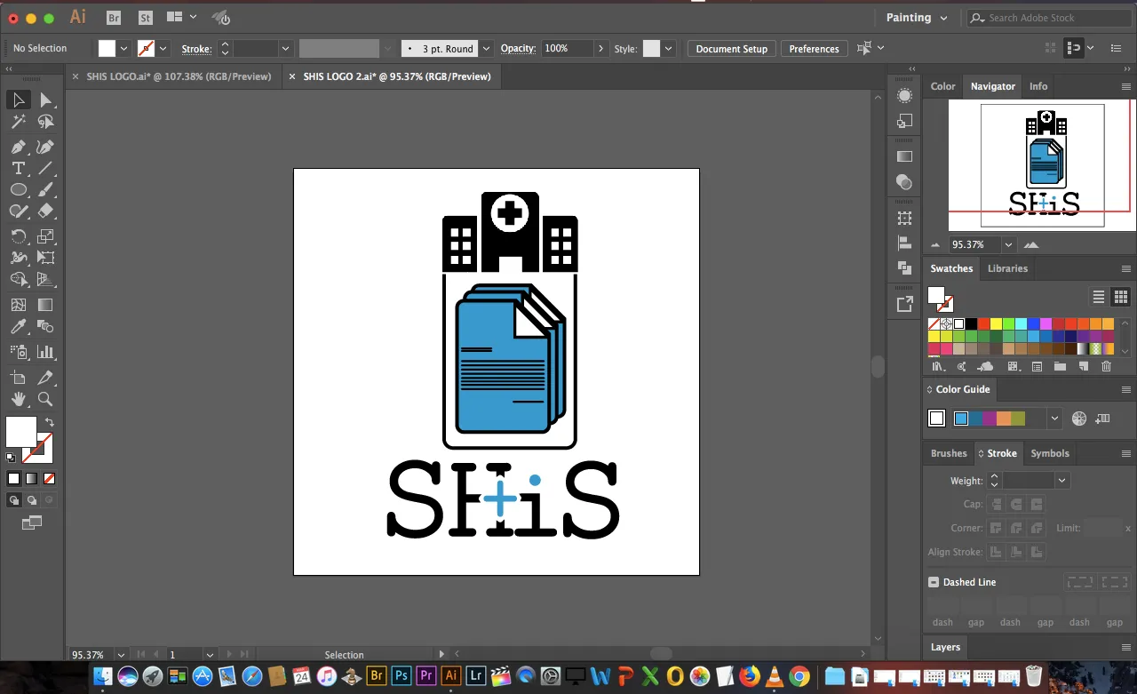Open stroke weight dropdown in control bar
This screenshot has width=1137, height=694.
285,49
